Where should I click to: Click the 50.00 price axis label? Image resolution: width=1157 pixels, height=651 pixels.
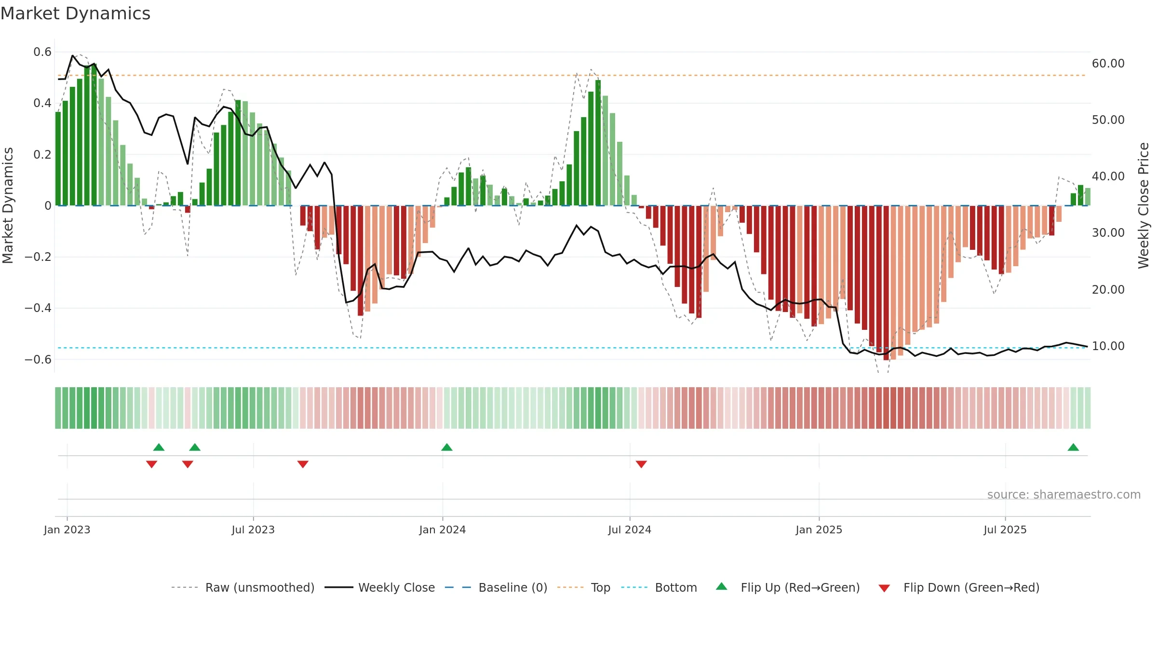pyautogui.click(x=1108, y=120)
